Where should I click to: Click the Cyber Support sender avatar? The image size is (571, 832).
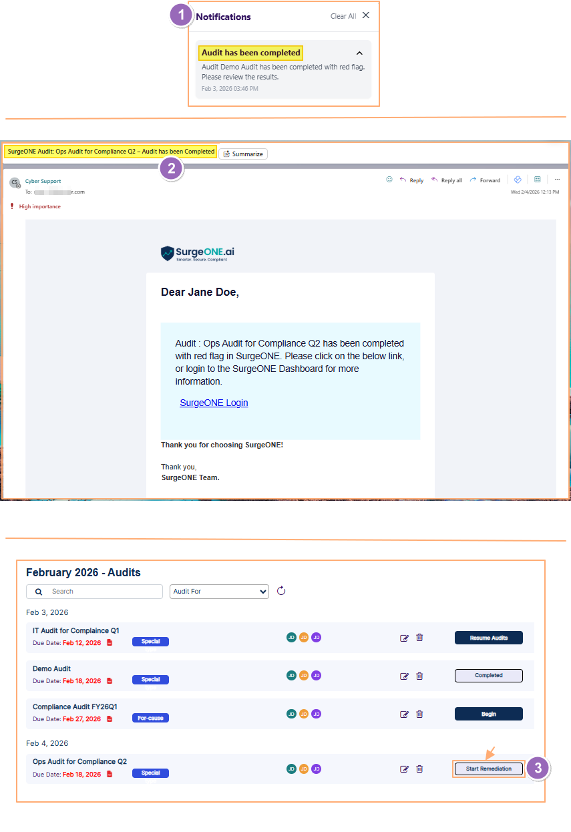[15, 182]
